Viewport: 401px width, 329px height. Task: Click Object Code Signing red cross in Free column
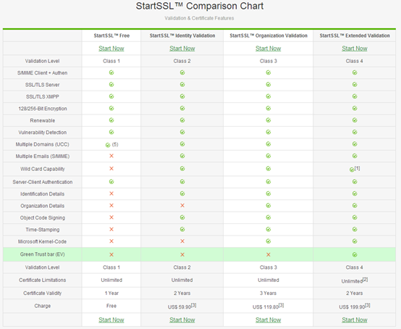pos(111,217)
